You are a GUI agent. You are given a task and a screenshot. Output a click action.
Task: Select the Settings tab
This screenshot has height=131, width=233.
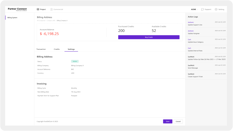[71, 49]
